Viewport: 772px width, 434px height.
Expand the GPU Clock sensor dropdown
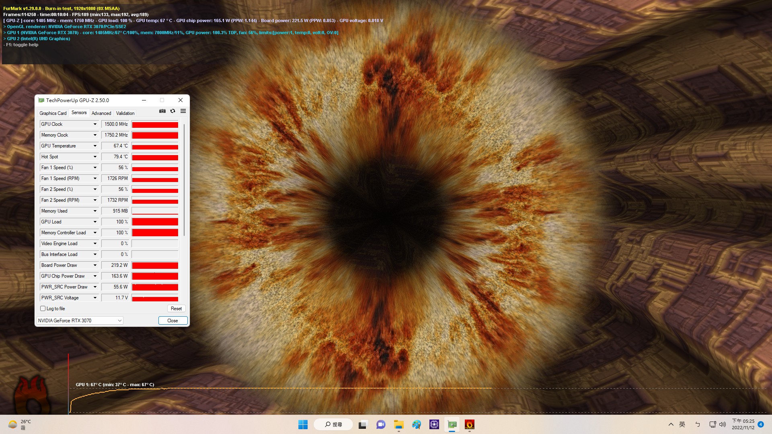[x=95, y=124]
